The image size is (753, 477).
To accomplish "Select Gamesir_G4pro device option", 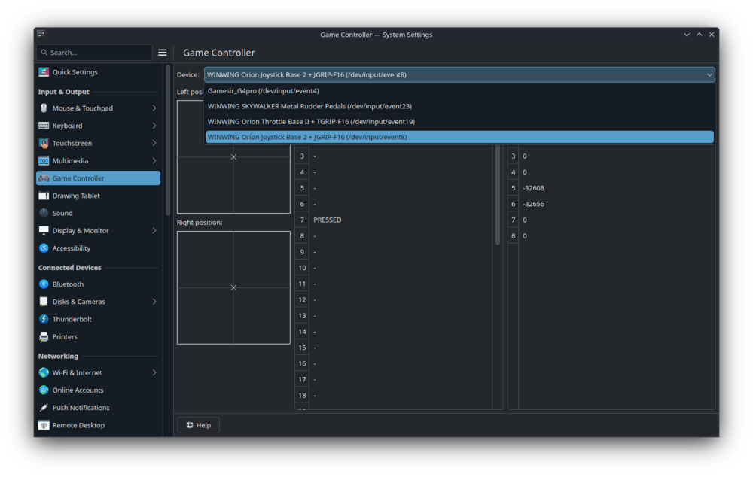I will point(459,91).
